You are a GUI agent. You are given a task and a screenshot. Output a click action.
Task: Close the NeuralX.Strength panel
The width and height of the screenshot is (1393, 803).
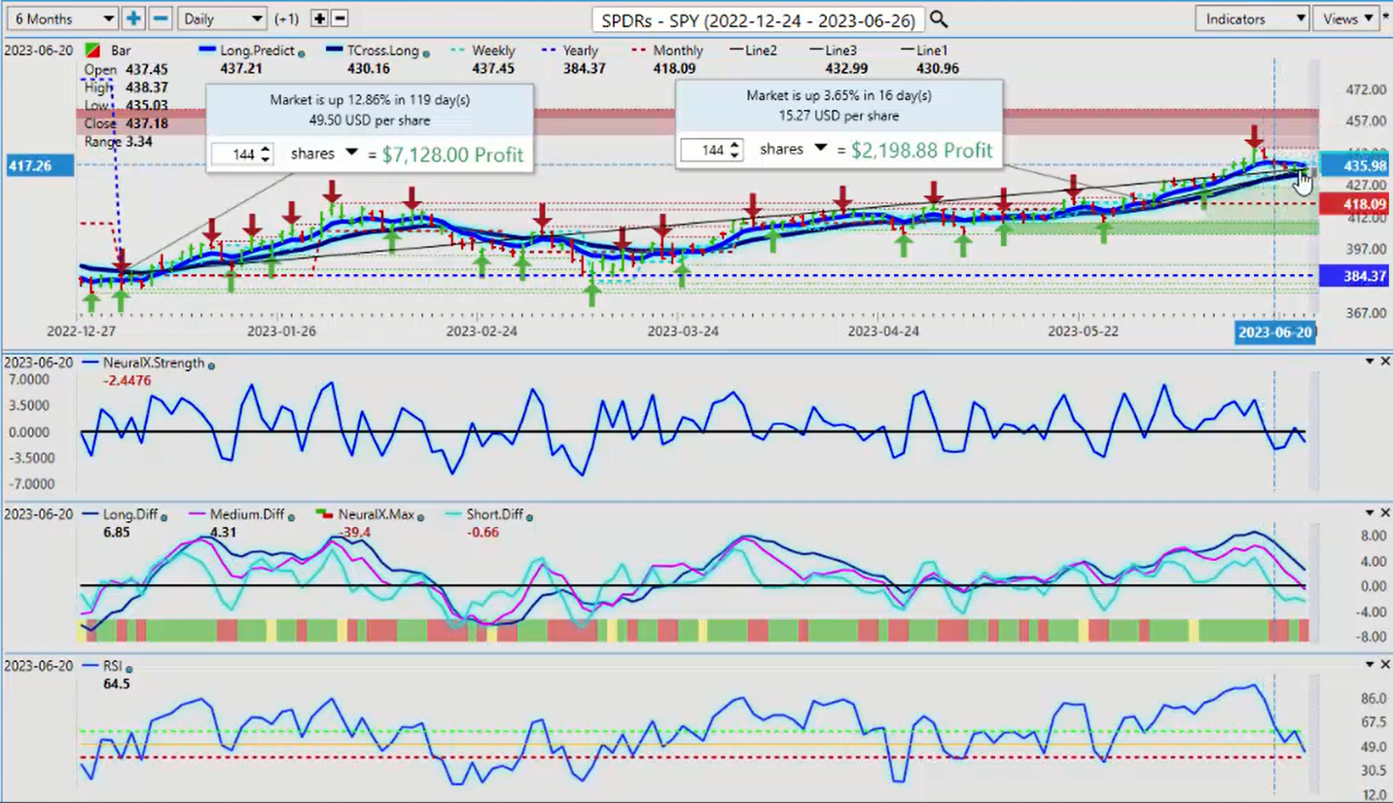click(1384, 362)
